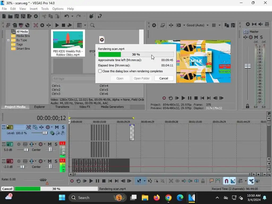The image size is (272, 204).
Task: Switch to the Media Generators tab
Action: pos(112,107)
